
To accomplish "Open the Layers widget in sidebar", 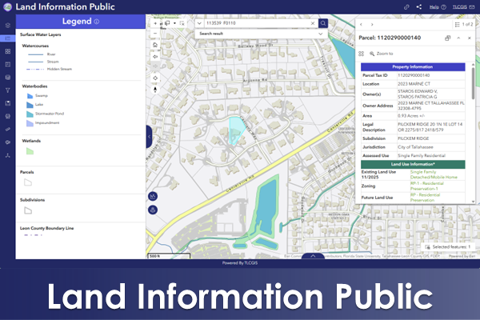I will pyautogui.click(x=8, y=26).
